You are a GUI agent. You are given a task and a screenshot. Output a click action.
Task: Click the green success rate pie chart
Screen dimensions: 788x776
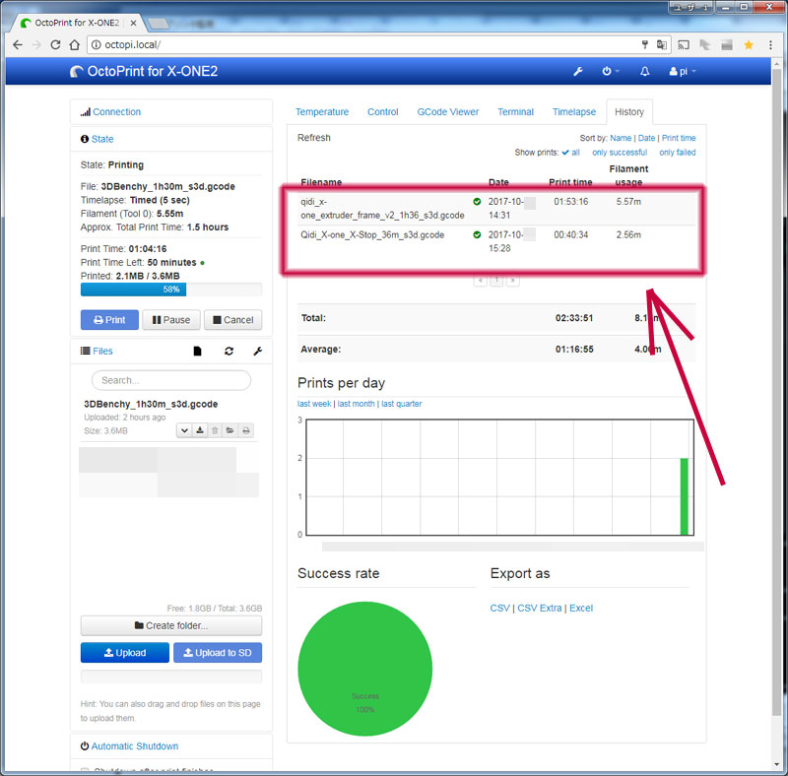(x=365, y=669)
